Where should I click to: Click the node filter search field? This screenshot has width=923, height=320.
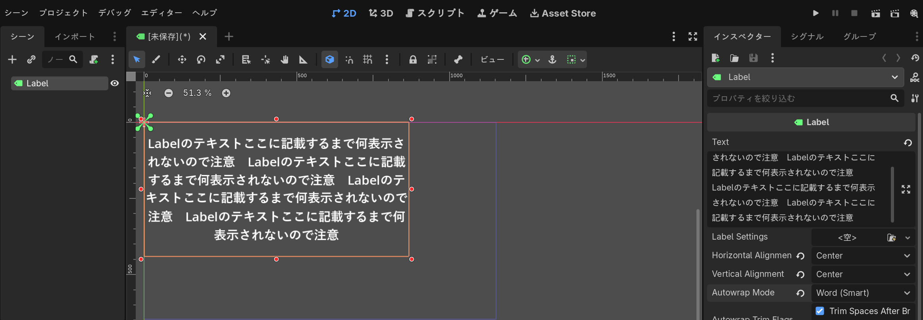[x=62, y=59]
